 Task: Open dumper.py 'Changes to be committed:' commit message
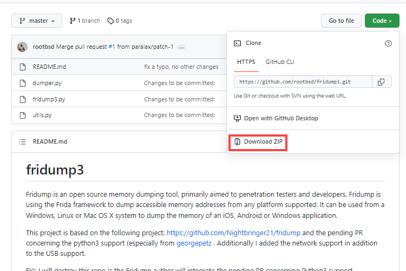tap(179, 83)
